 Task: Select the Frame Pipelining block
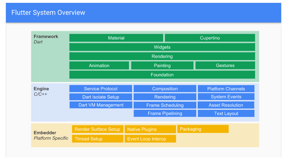165,113
